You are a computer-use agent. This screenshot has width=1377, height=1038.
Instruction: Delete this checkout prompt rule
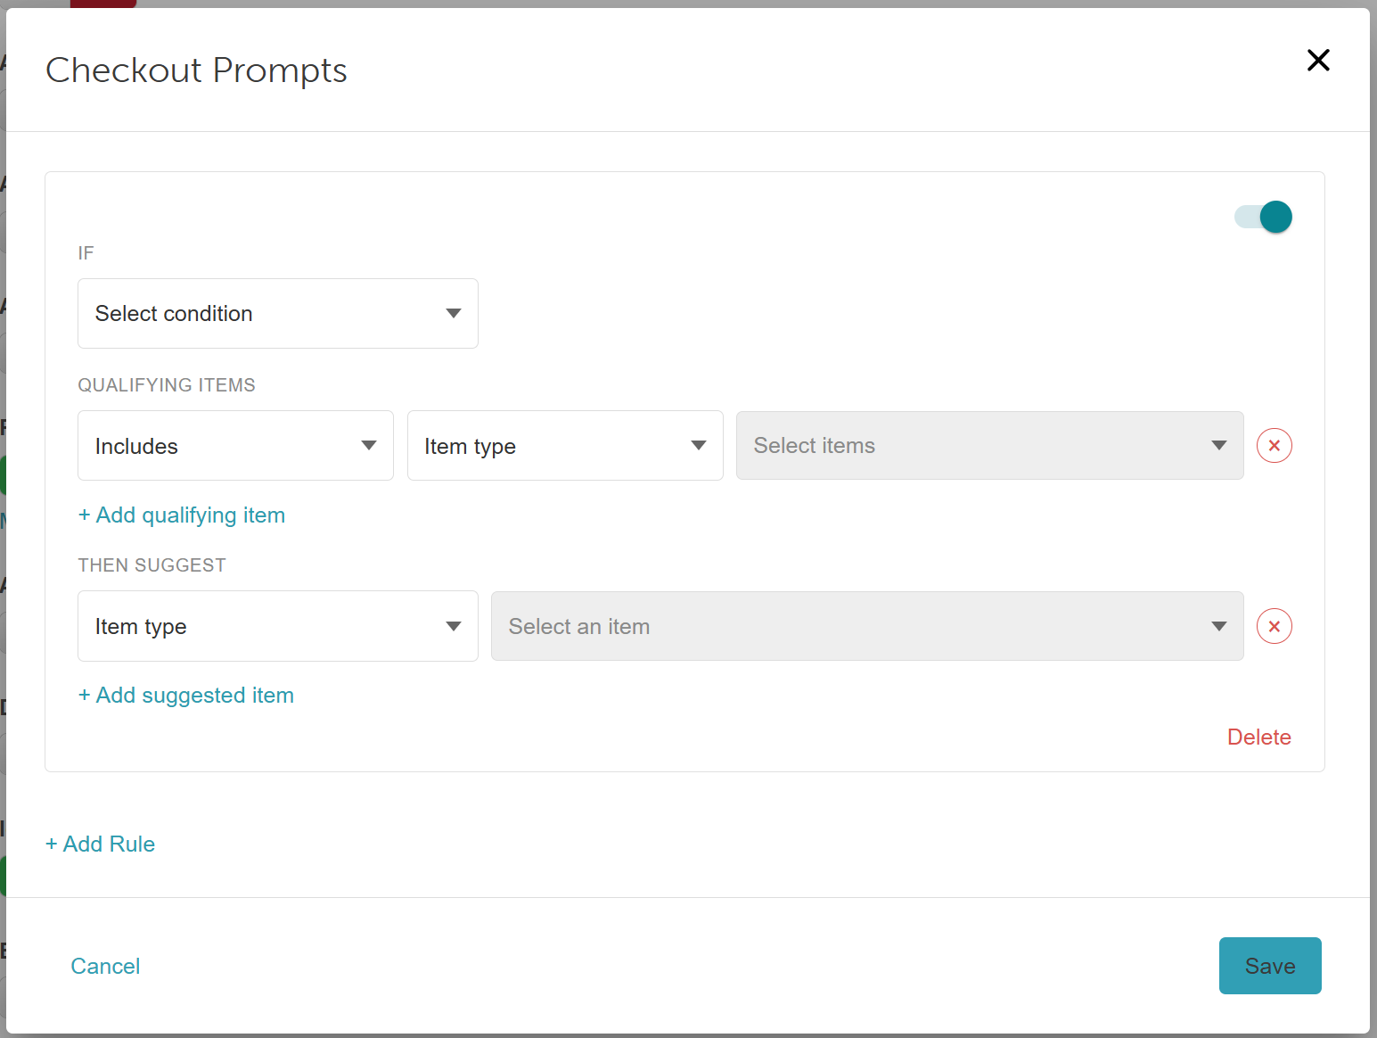click(x=1258, y=737)
